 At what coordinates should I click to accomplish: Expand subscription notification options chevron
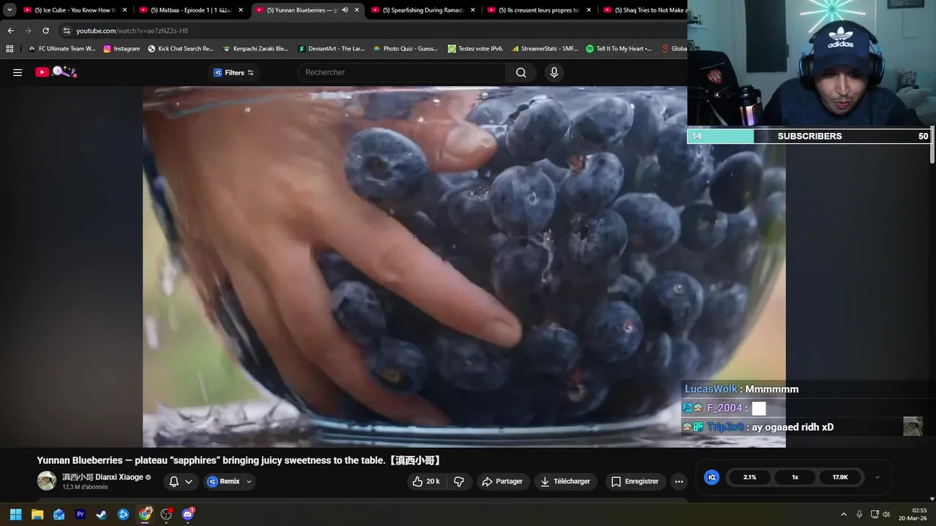point(189,481)
